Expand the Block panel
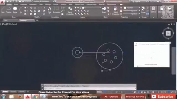This screenshot has height=99, width=177. pyautogui.click(x=106, y=17)
